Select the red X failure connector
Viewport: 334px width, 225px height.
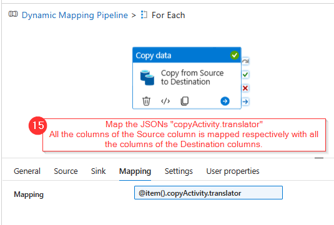[x=245, y=88]
